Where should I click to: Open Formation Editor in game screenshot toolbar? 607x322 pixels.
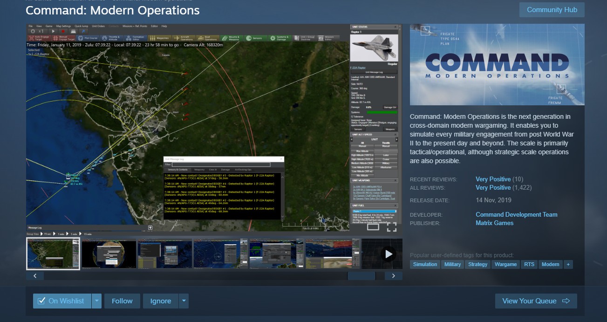coord(136,38)
